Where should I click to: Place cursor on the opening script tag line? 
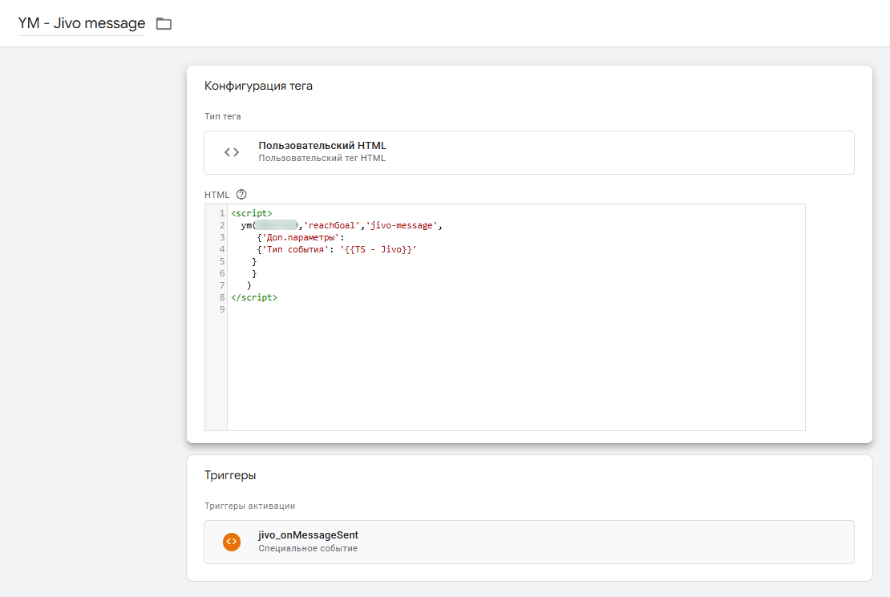[x=252, y=213]
